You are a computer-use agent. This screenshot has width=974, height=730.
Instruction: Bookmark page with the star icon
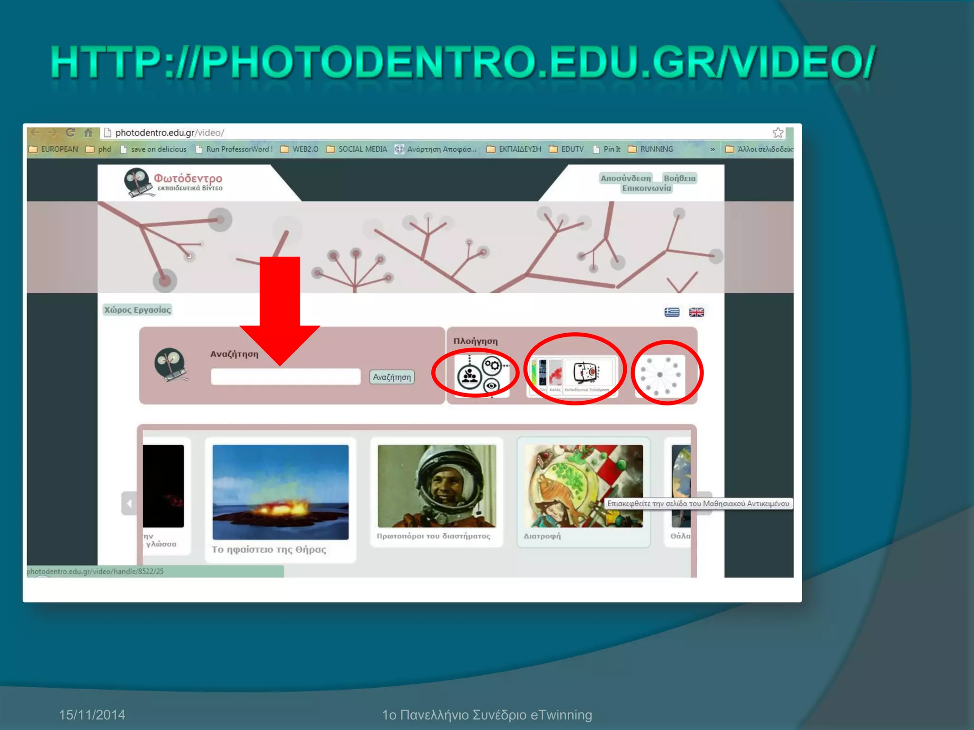pyautogui.click(x=778, y=133)
